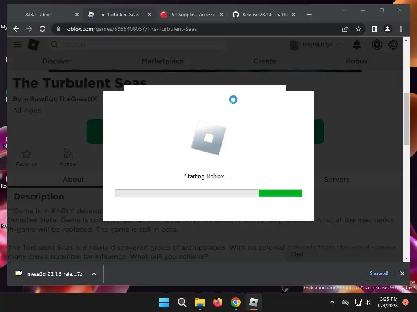Screen dimensions: 417x312
Task: Open the Discover nav item
Action: click(x=57, y=61)
